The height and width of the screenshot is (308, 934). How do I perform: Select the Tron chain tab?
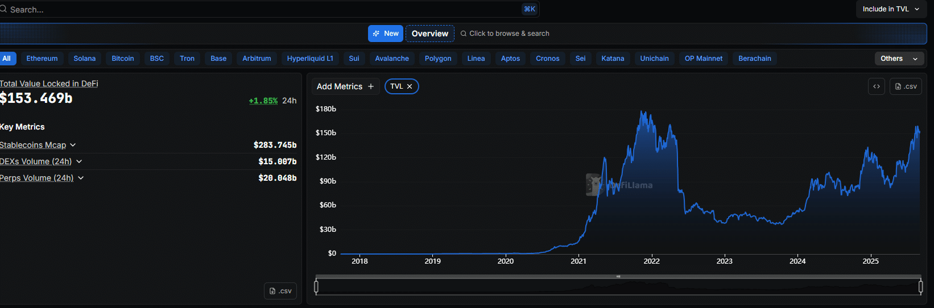click(x=187, y=59)
